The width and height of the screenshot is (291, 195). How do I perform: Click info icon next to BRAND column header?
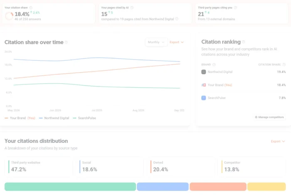tap(214, 64)
